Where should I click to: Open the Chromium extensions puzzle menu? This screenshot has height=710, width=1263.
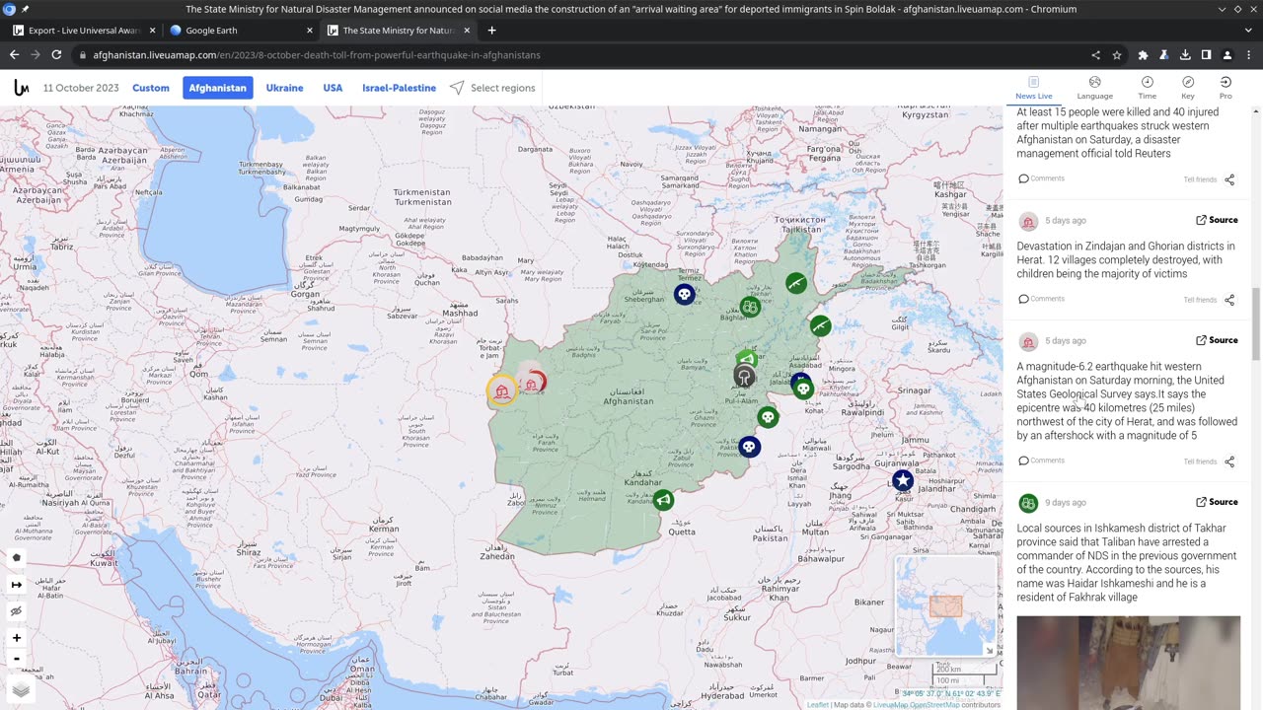1143,55
